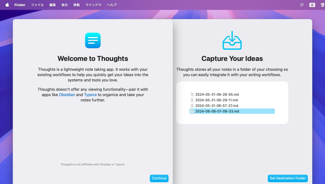This screenshot has height=184, width=325.
Task: Follow the Typora link
Action: click(90, 95)
